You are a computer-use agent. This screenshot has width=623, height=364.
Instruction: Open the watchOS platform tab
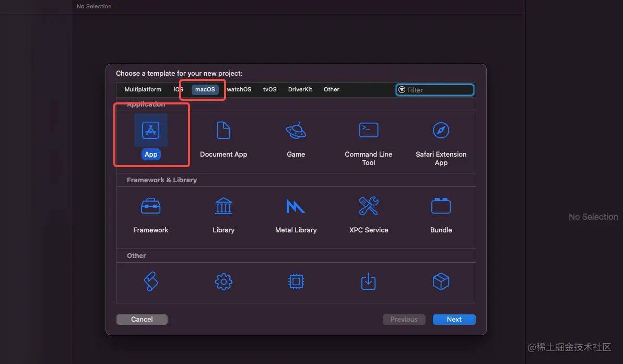tap(239, 89)
